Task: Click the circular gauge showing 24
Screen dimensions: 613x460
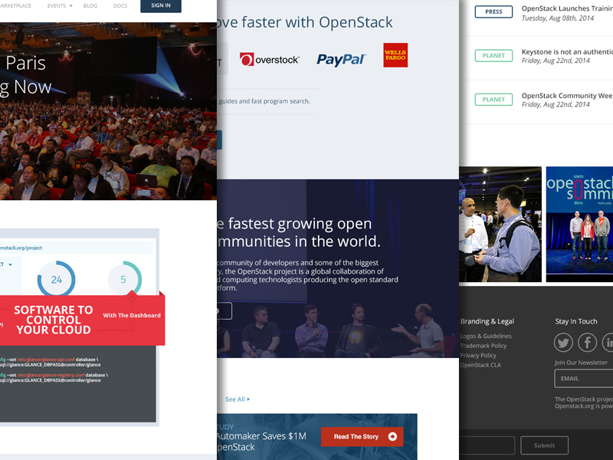Action: click(x=56, y=279)
